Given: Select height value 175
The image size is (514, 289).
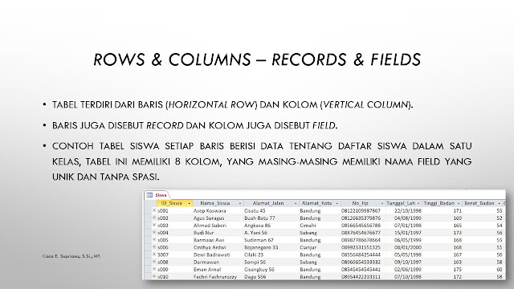Looking at the screenshot, I should point(457,270).
